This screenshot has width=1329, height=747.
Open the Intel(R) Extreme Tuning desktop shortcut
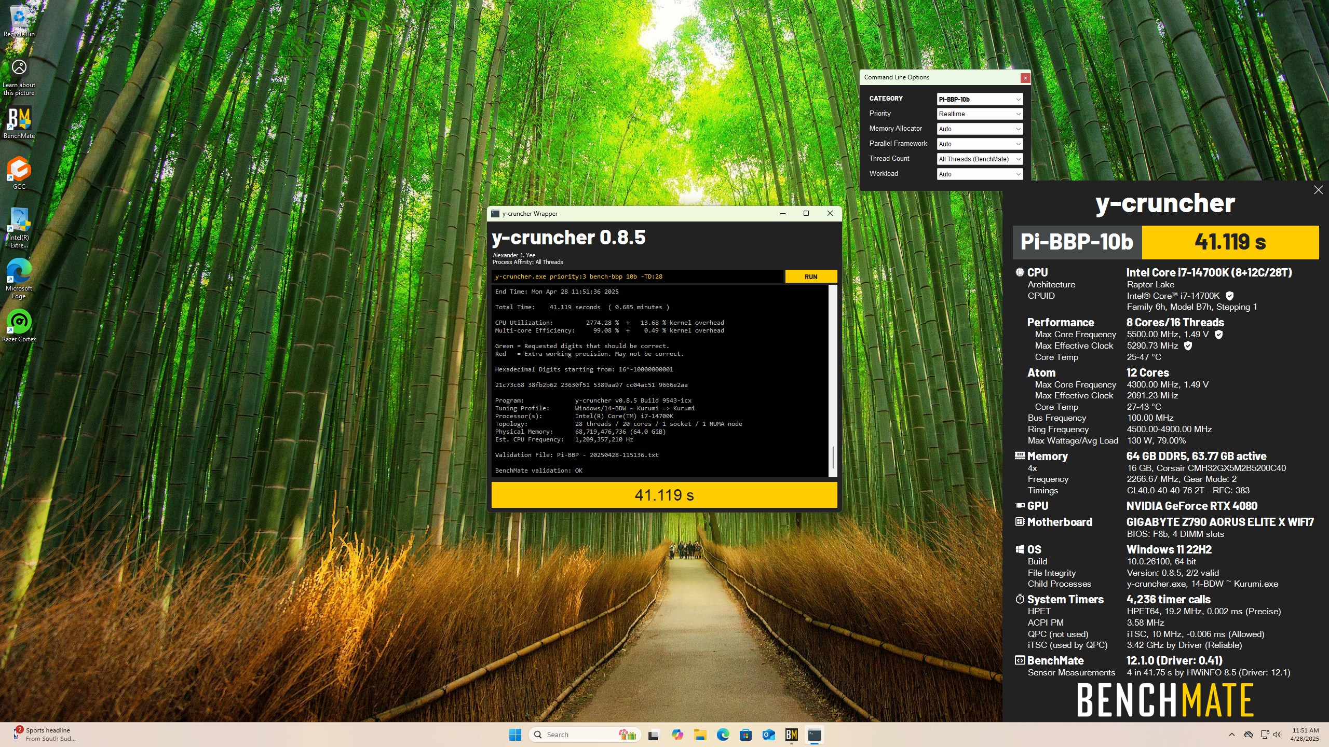pos(19,228)
